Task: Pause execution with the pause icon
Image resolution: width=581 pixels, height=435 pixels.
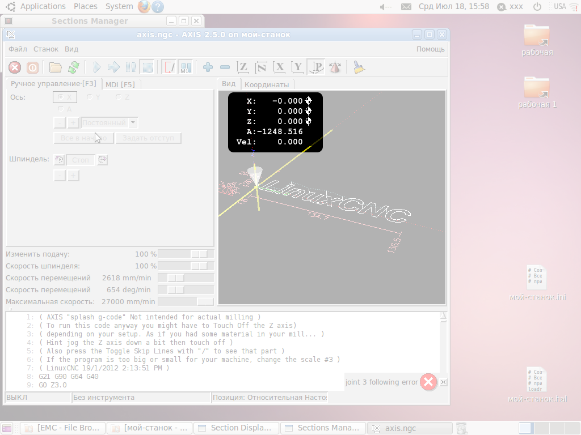Action: point(130,67)
